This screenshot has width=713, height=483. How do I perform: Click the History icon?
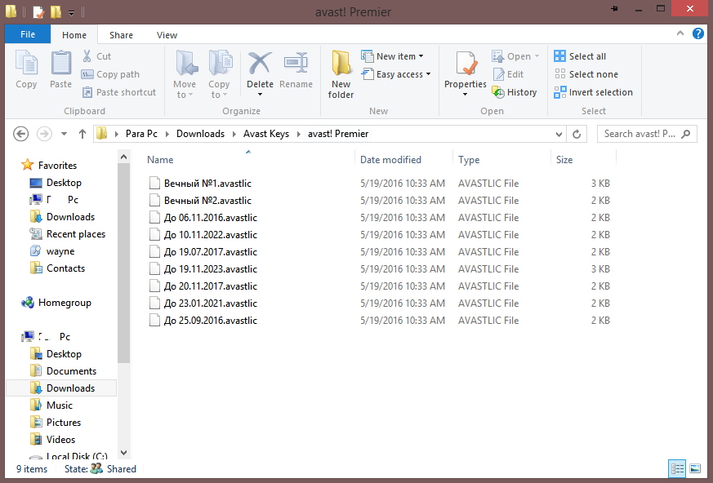[498, 92]
